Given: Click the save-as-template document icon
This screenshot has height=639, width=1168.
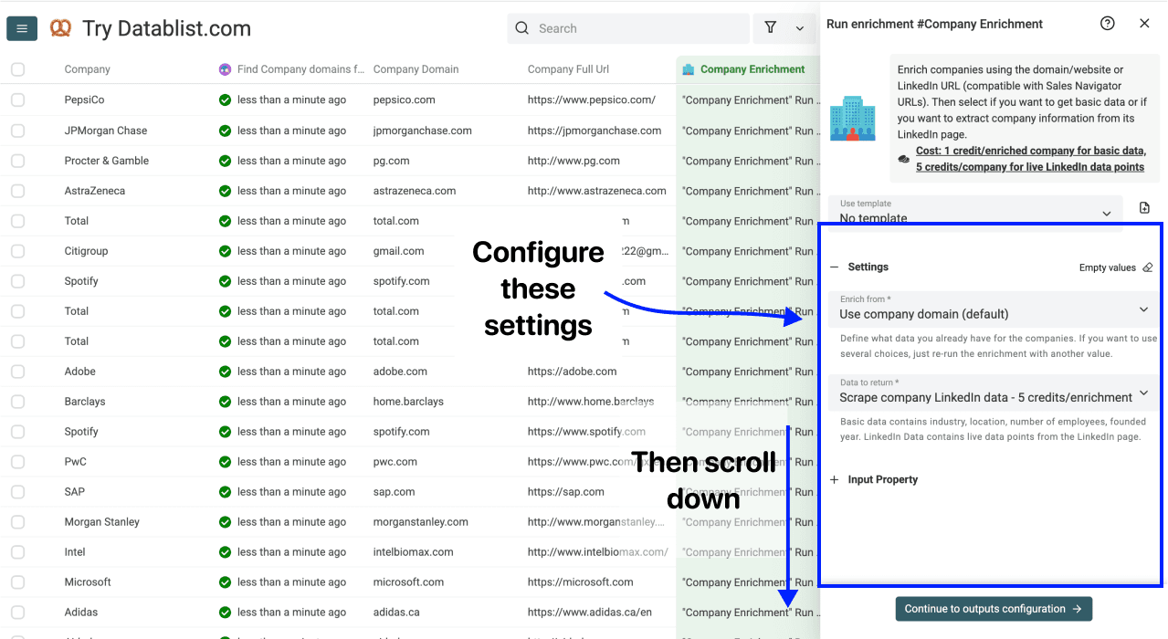Looking at the screenshot, I should point(1144,207).
